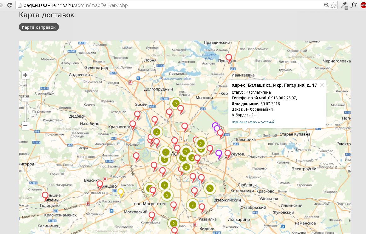Open the f? font finder extension
Viewport: 366px width, 234px height.
click(354, 5)
